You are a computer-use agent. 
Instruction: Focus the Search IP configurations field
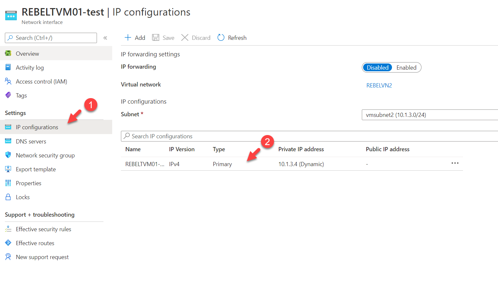point(310,136)
